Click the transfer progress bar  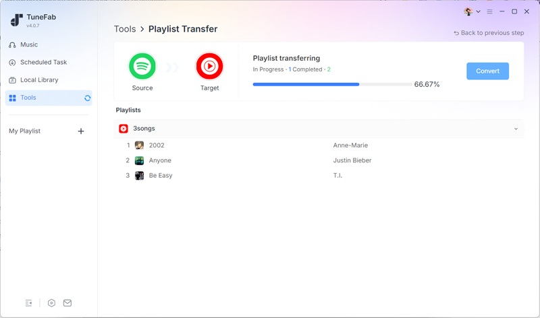332,84
